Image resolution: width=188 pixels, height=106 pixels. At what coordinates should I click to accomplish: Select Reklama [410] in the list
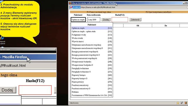pyautogui.click(x=92, y=92)
